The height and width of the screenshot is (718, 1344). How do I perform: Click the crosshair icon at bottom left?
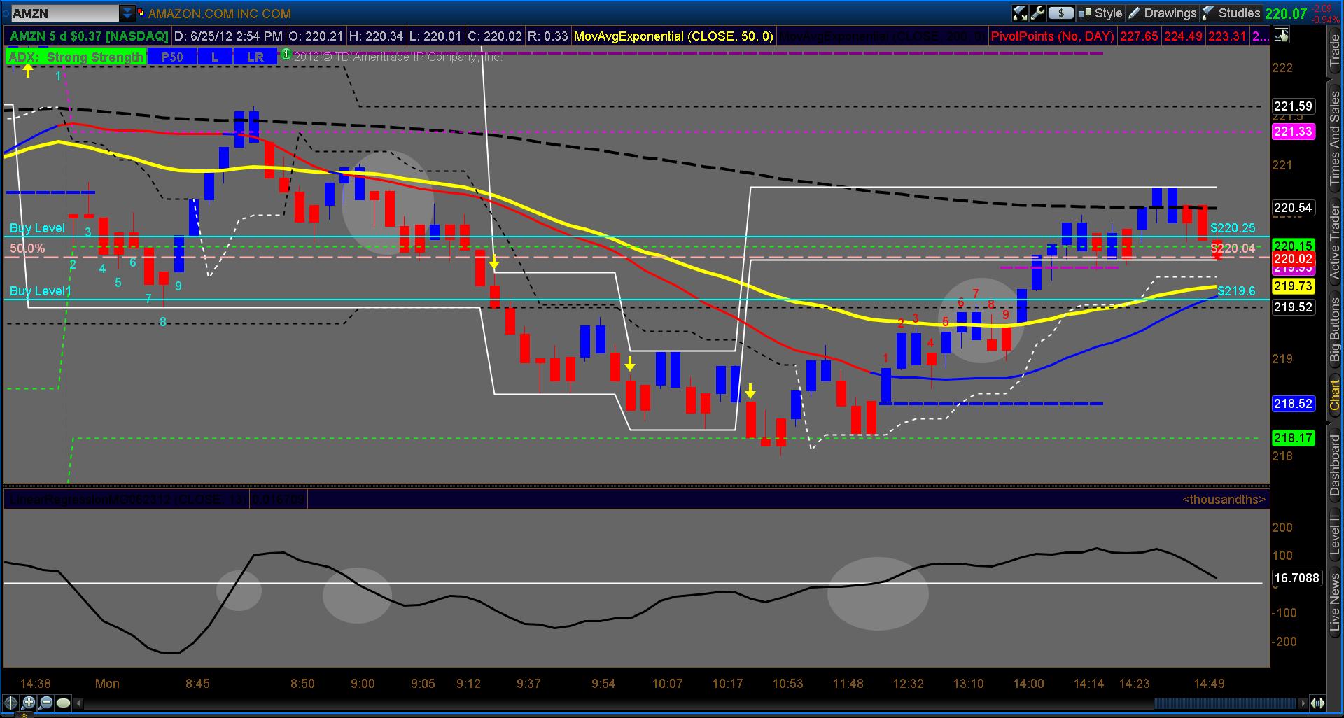point(11,703)
